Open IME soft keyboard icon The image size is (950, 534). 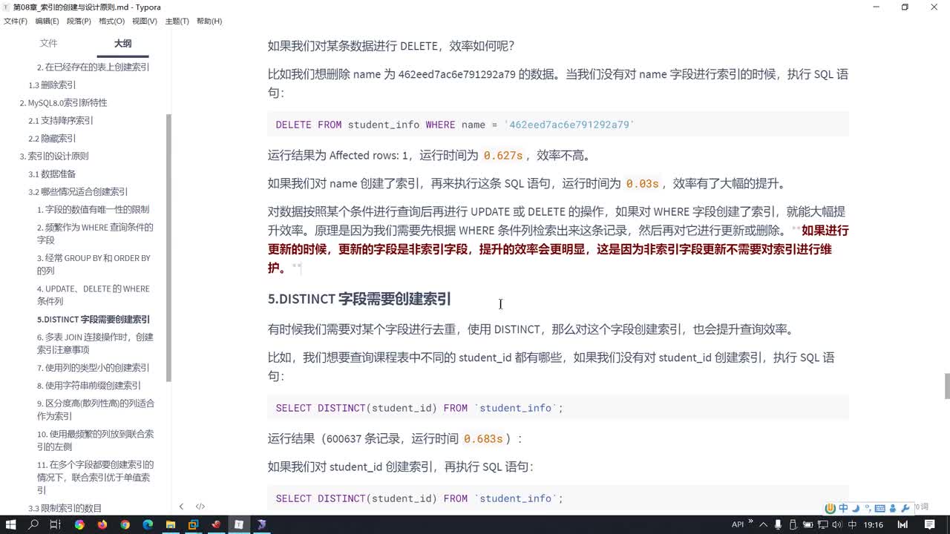coord(879,508)
